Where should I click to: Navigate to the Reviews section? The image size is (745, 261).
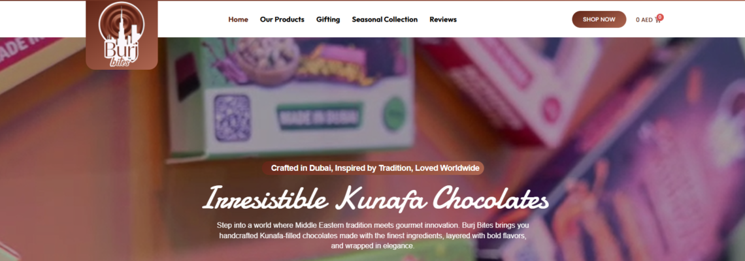pyautogui.click(x=443, y=20)
